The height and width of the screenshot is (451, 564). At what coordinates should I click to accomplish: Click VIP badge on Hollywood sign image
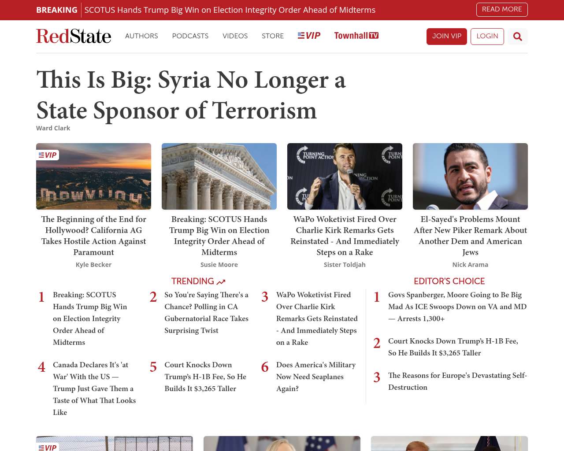click(48, 155)
